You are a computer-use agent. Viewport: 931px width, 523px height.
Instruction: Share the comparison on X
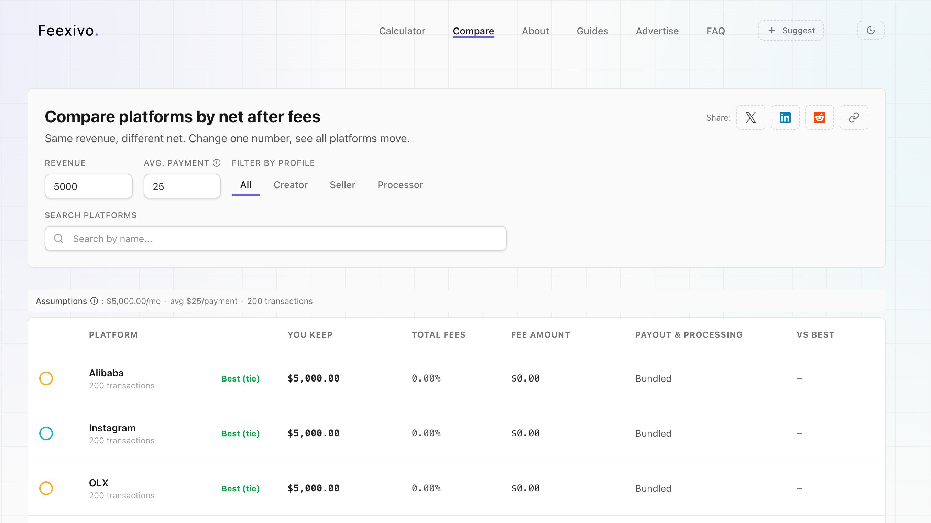[751, 117]
